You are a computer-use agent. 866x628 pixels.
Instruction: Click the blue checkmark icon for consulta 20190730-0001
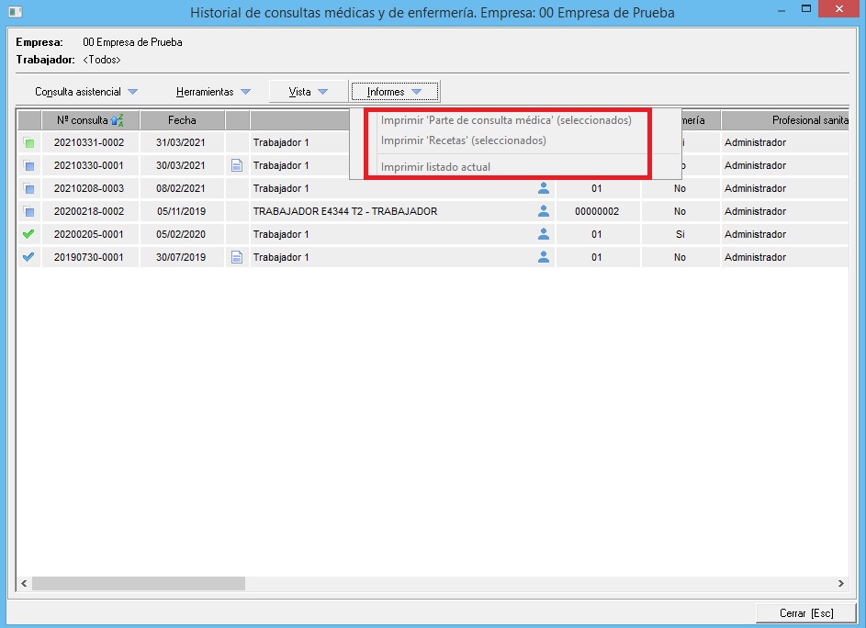(28, 257)
